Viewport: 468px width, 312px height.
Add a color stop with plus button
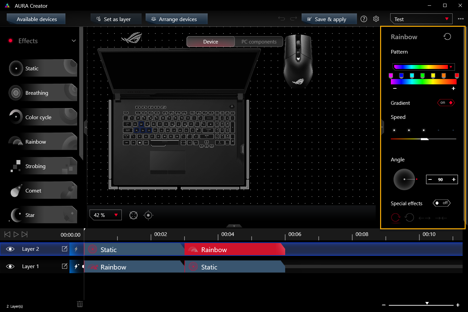click(x=454, y=88)
